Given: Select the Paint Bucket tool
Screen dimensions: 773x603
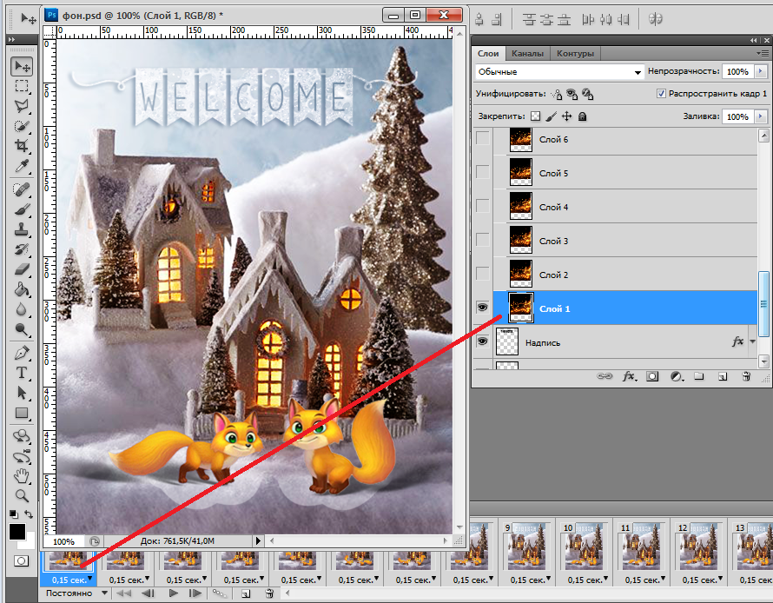Looking at the screenshot, I should 22,289.
